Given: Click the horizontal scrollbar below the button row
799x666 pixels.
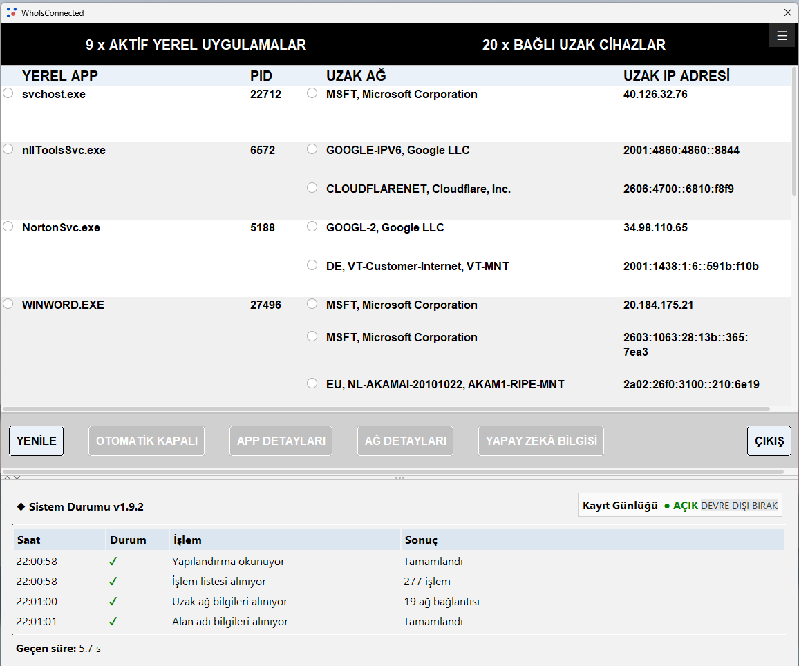Looking at the screenshot, I should 393,472.
